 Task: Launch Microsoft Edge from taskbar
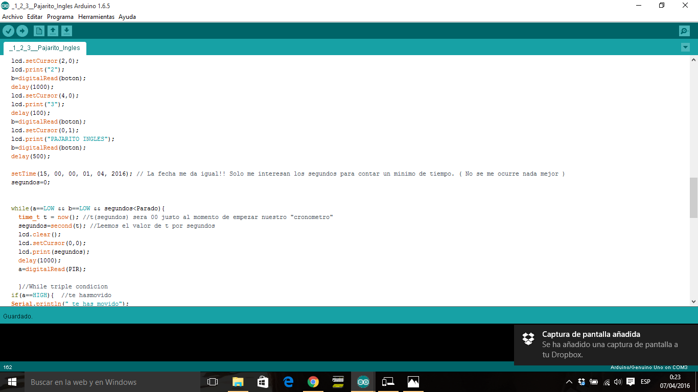click(288, 382)
